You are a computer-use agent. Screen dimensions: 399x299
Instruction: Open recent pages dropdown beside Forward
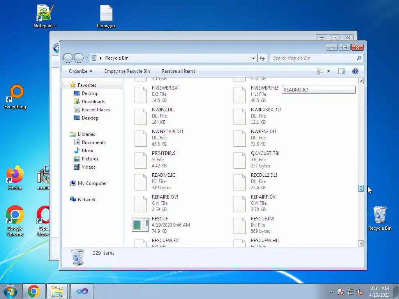(87, 58)
